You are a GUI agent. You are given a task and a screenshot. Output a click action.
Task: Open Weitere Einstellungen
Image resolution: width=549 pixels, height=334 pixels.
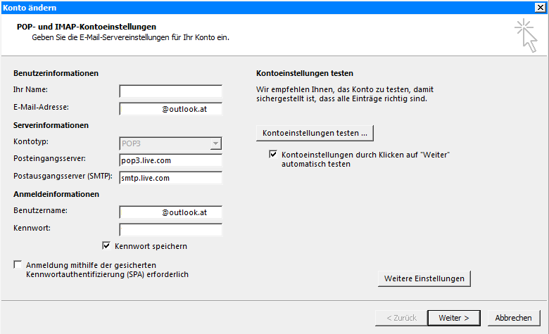pos(424,278)
